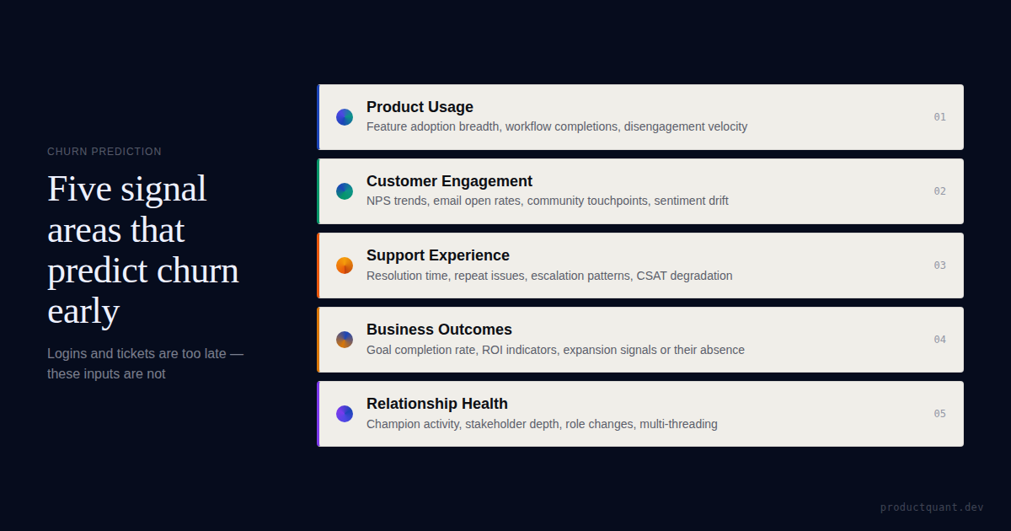This screenshot has height=531, width=1011.
Task: Click the CHURN PREDICTION label
Action: 104,152
